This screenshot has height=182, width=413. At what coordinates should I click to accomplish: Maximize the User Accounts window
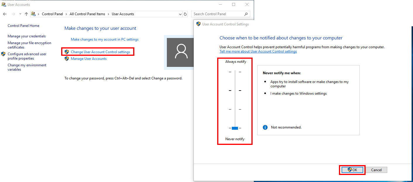(234, 4)
